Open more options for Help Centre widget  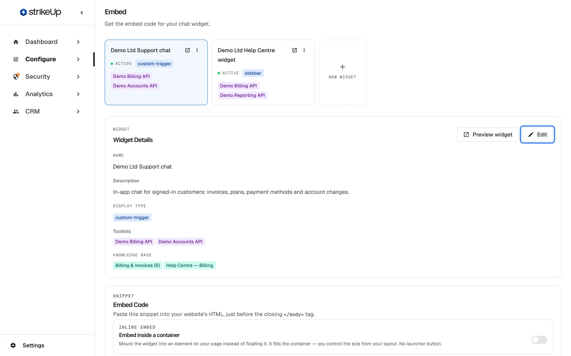click(304, 50)
